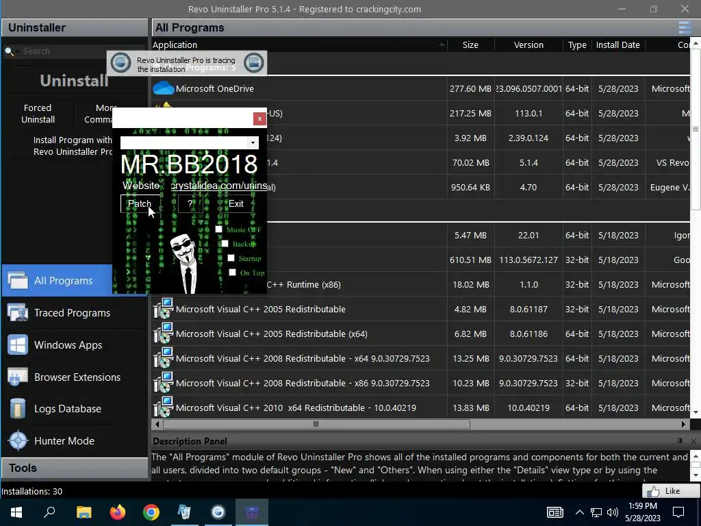Activate Hunter Mode

[64, 441]
